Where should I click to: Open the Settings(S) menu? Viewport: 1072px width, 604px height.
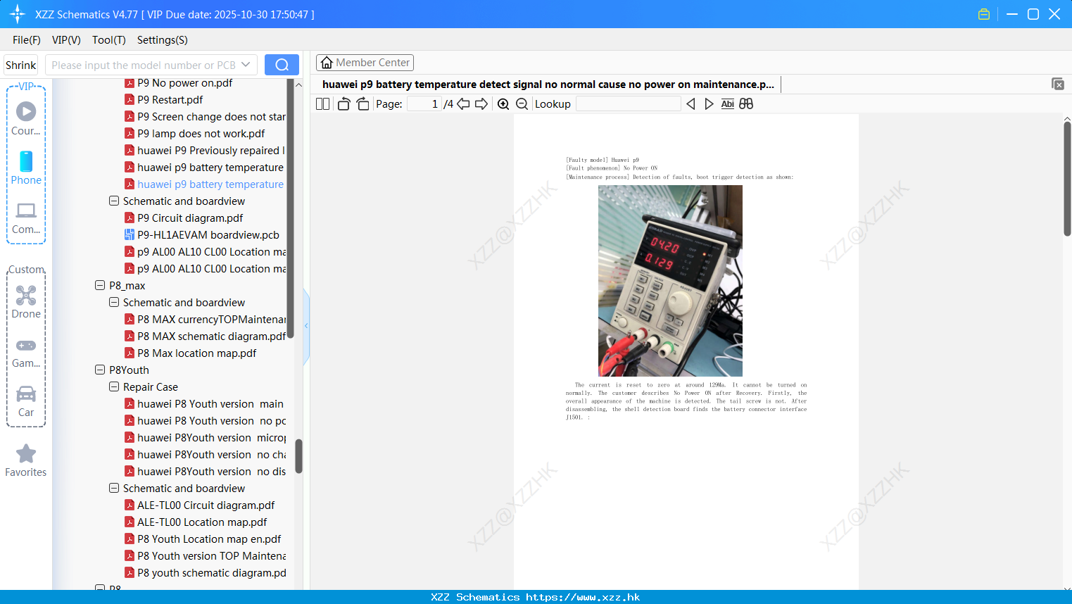click(x=163, y=40)
